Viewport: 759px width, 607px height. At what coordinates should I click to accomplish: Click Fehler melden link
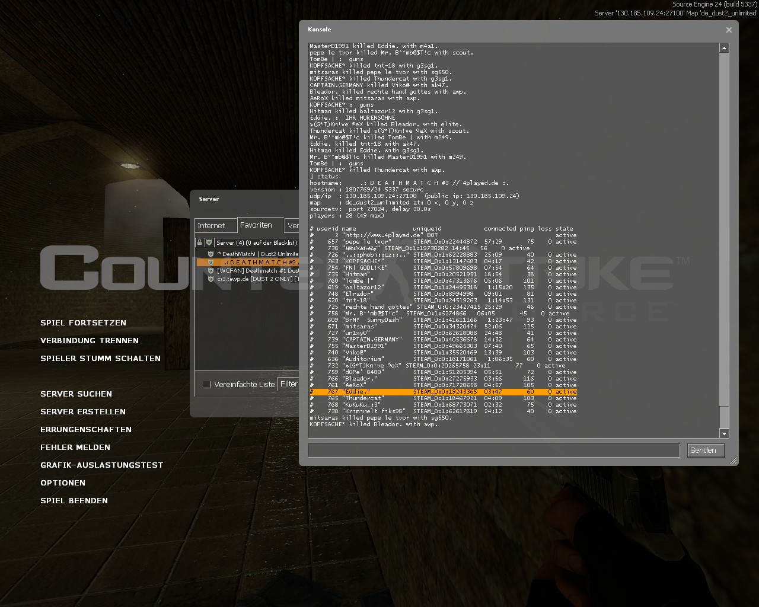pyautogui.click(x=75, y=448)
